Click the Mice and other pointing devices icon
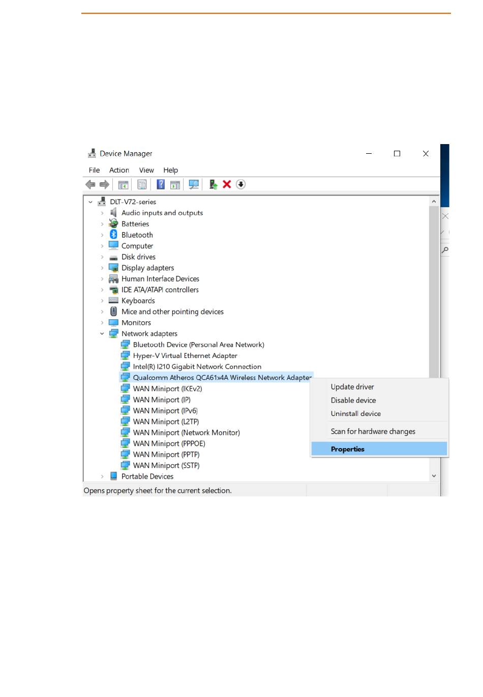Screen dimensions: 483x697 pos(113,312)
